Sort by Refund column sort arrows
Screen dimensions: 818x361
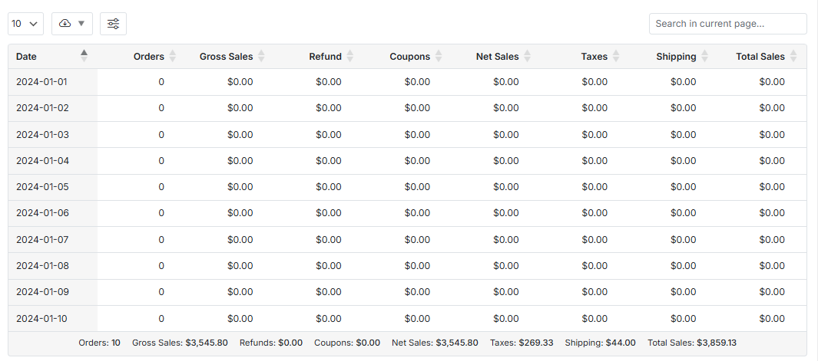click(350, 56)
